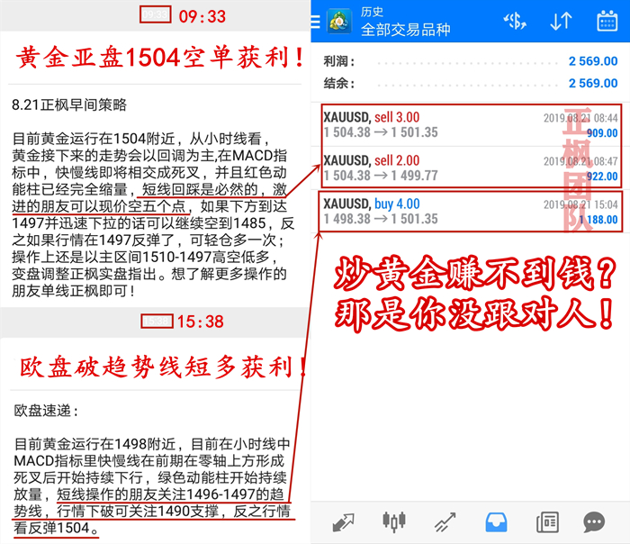Tap the MetaTrader app logo

point(339,21)
